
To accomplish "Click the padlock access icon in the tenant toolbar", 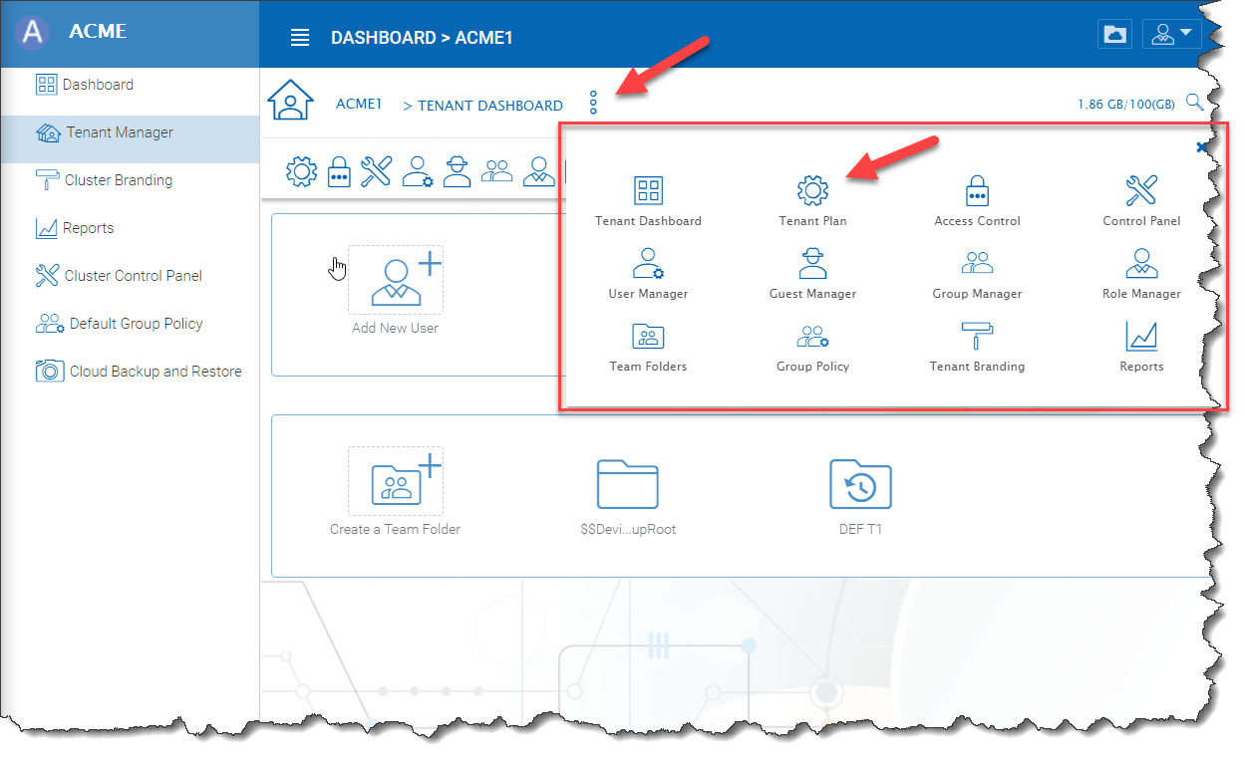I will pyautogui.click(x=340, y=171).
